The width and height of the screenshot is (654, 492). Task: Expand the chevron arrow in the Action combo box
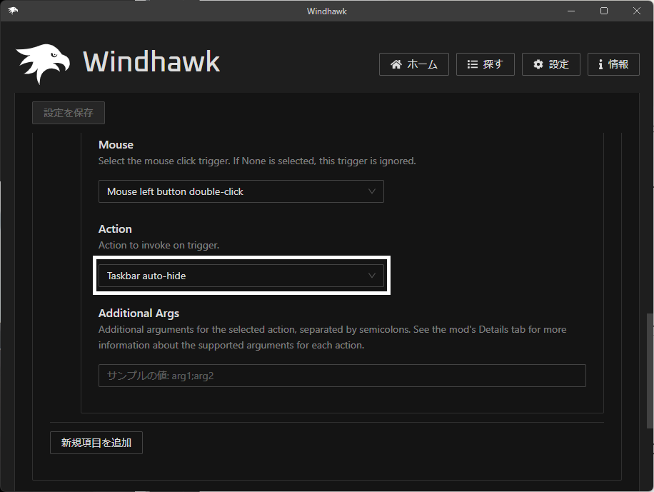(x=371, y=276)
